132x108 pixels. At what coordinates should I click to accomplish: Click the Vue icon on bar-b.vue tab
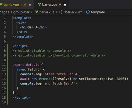click(x=1, y=4)
